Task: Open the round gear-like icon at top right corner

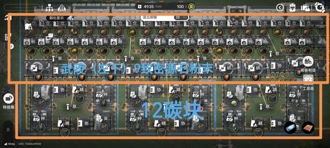Action: (x=320, y=7)
